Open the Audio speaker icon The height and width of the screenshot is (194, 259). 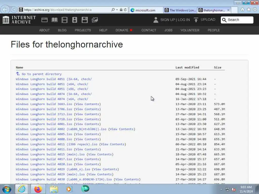(75, 20)
